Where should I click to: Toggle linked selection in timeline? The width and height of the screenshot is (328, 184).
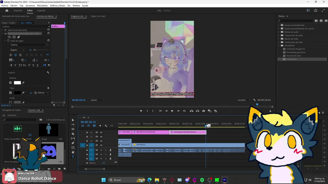[94, 126]
